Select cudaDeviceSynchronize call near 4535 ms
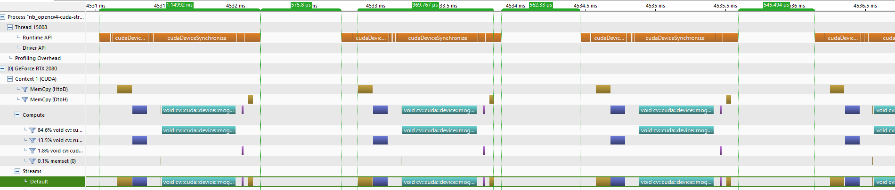Image resolution: width=895 pixels, height=190 pixels. click(675, 38)
